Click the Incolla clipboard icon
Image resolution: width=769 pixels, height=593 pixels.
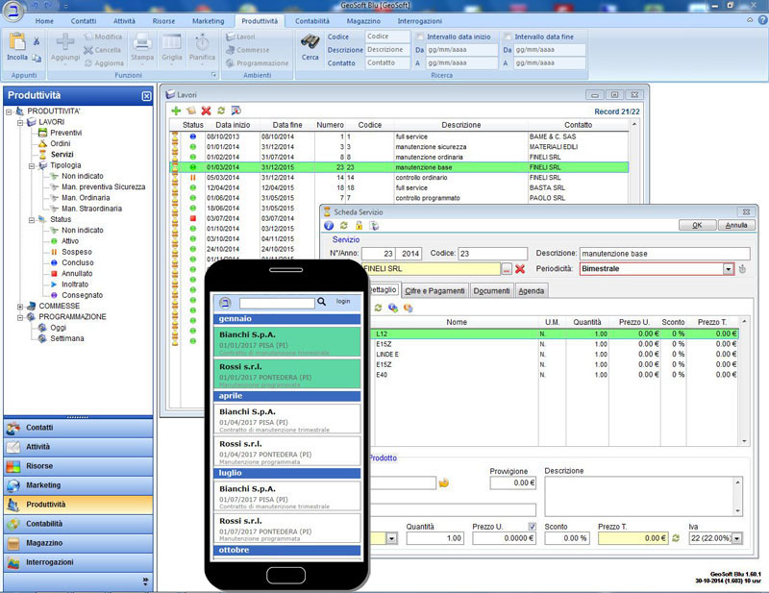[17, 43]
